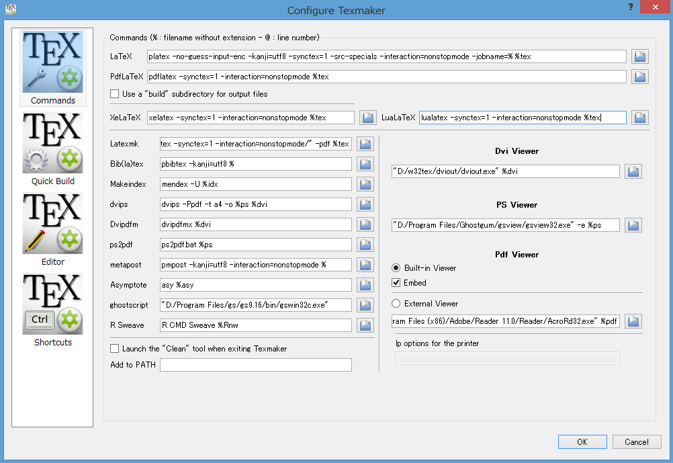Click the Dvipdfm dvipdfmx command field
673x463 pixels.
[x=255, y=224]
